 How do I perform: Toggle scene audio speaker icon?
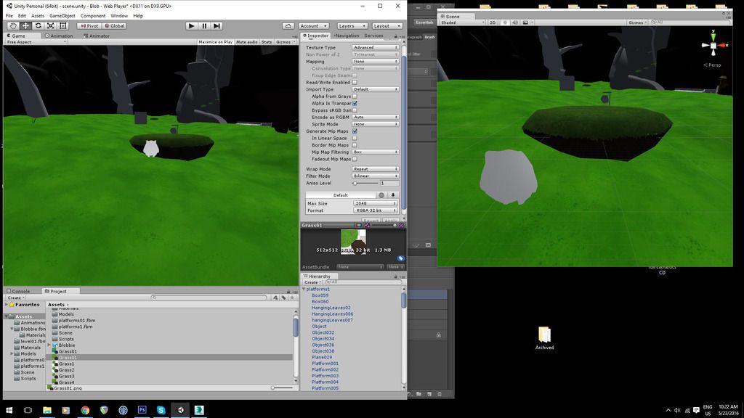tap(514, 22)
